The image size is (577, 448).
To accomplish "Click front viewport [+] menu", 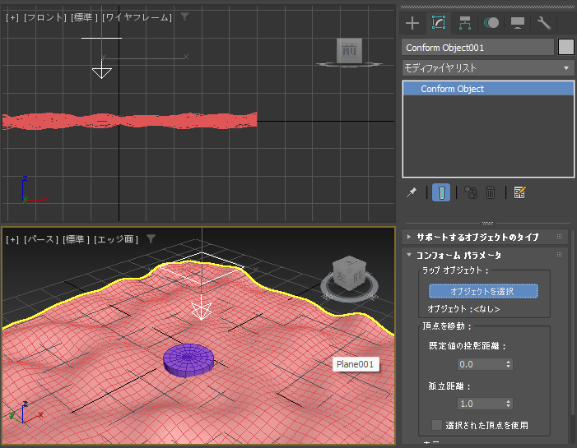I will pos(12,17).
